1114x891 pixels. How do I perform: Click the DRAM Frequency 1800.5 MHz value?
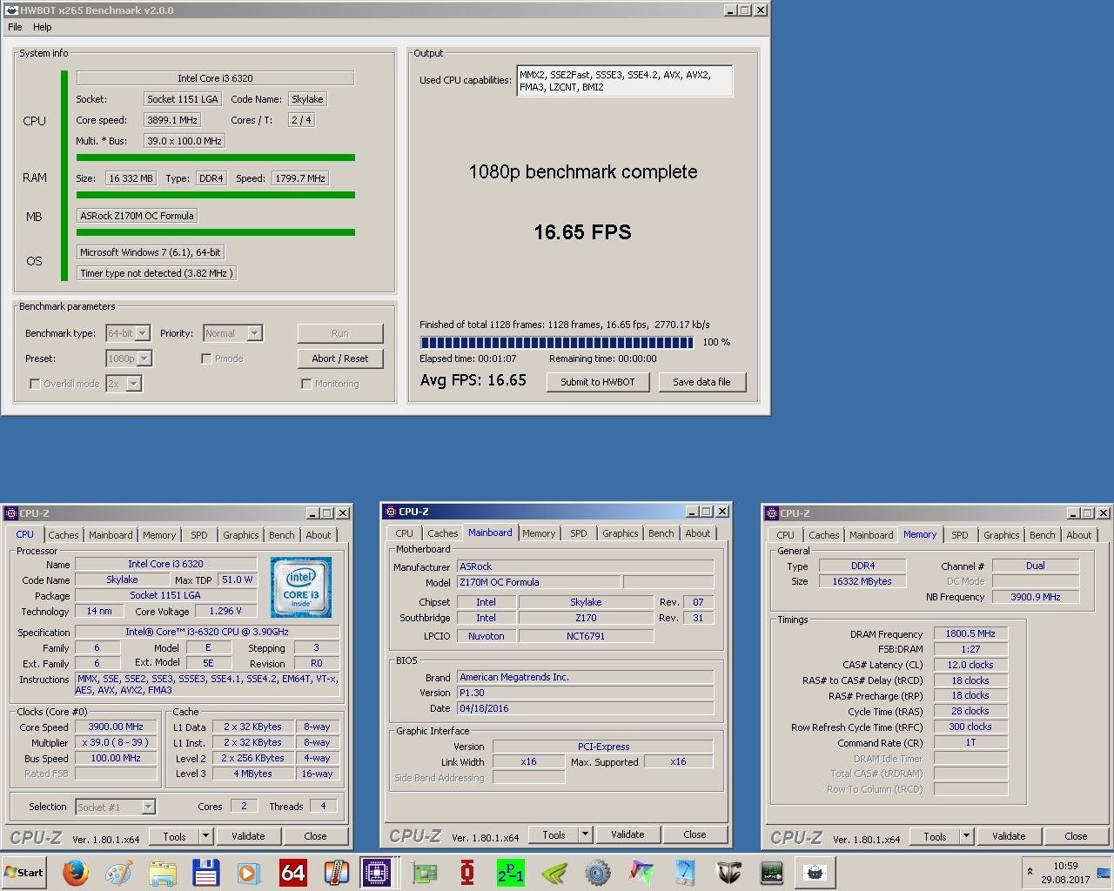click(970, 633)
